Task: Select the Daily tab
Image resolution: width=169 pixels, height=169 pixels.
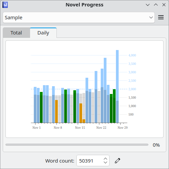Action: click(43, 33)
